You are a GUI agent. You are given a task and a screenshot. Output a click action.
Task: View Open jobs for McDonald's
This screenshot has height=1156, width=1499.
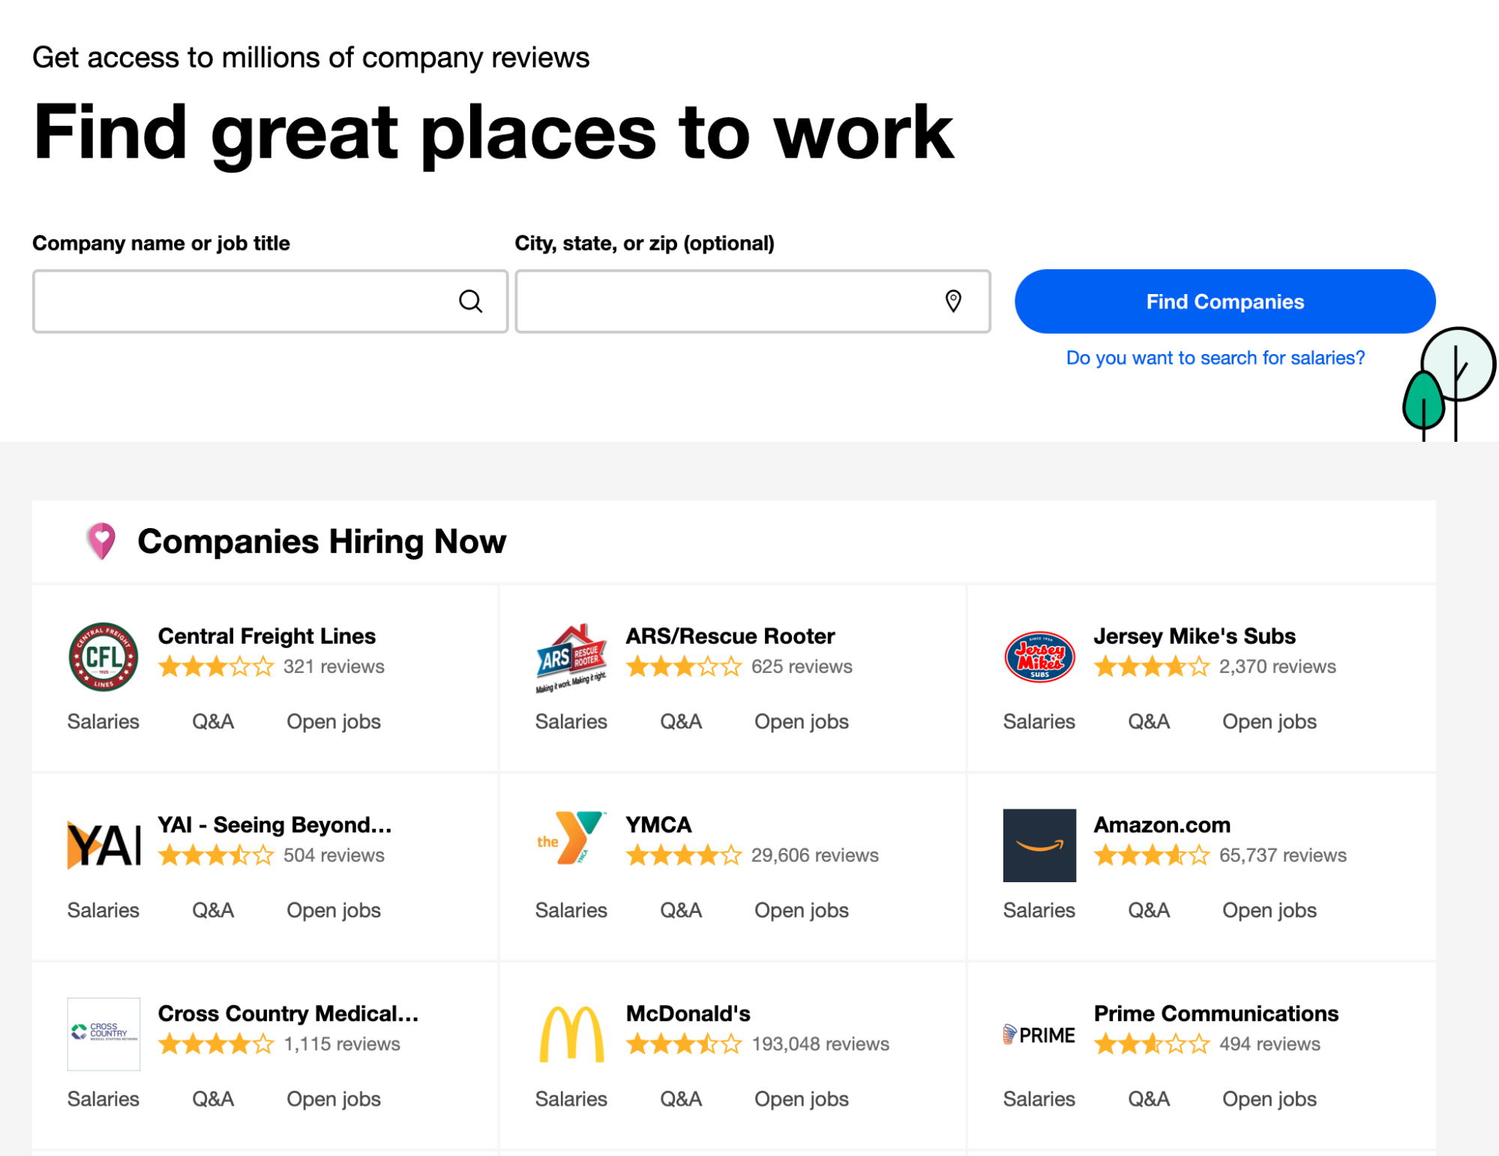coord(802,1099)
